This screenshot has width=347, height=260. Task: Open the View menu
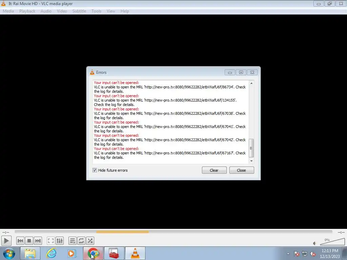111,11
